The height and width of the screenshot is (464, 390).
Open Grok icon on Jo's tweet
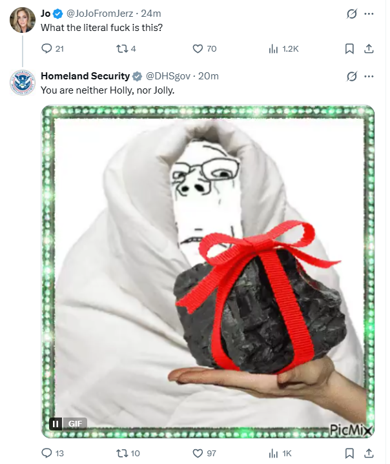[x=351, y=14]
